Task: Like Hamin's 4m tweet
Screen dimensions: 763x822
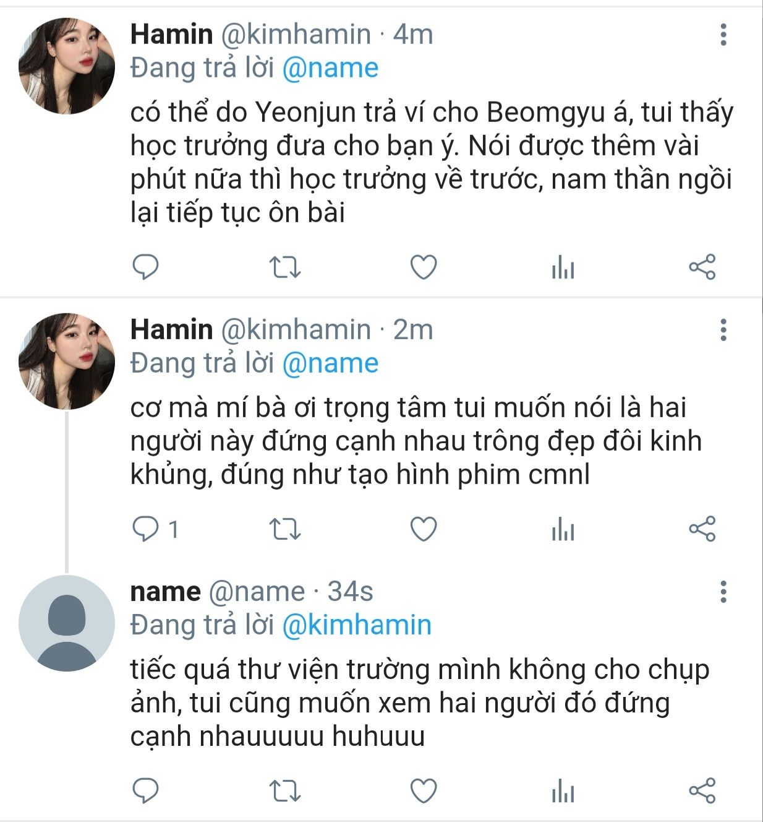Action: 424,267
